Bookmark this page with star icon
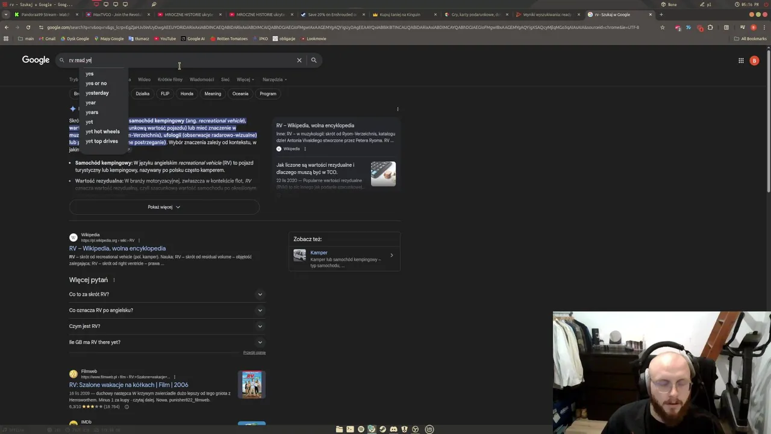The width and height of the screenshot is (771, 434). coord(663,27)
